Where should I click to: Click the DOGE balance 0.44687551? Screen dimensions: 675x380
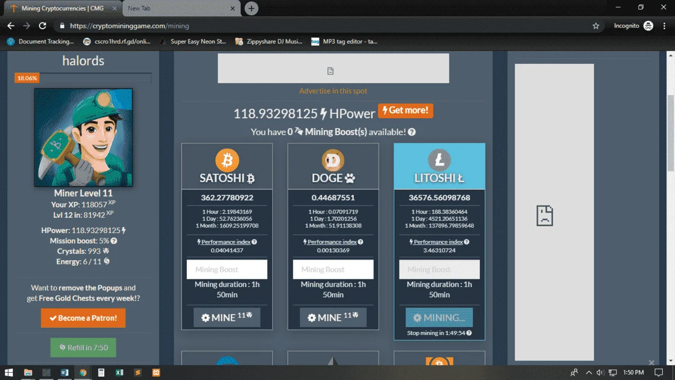click(333, 198)
